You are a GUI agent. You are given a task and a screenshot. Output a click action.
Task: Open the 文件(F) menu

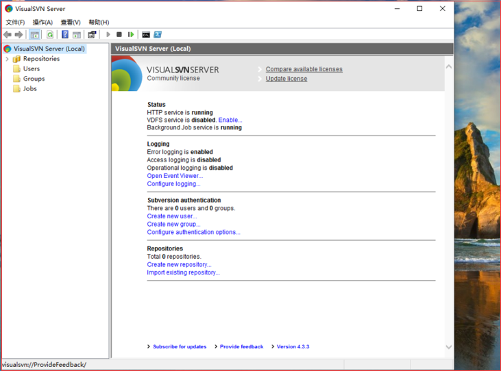pos(15,22)
